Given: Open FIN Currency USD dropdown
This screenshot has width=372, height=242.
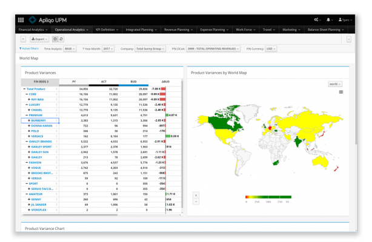Looking at the screenshot, I should [x=271, y=49].
